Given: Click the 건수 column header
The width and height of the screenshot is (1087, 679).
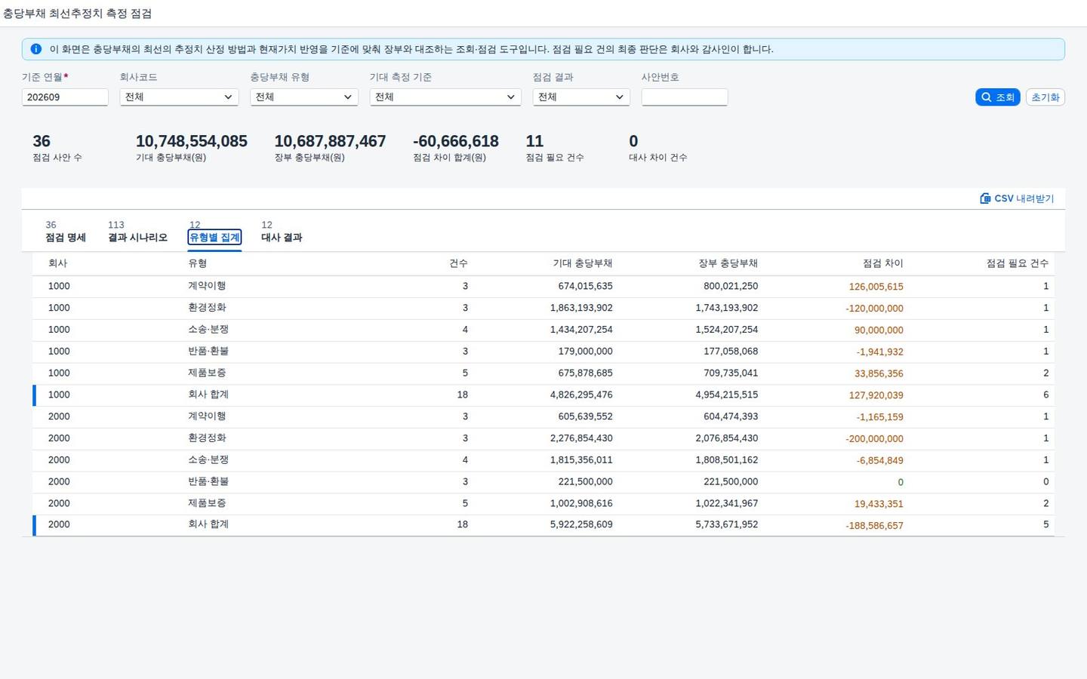Looking at the screenshot, I should coord(458,263).
